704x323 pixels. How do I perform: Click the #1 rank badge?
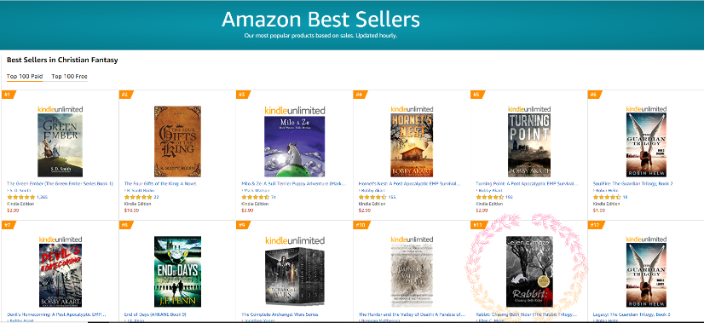tap(9, 95)
